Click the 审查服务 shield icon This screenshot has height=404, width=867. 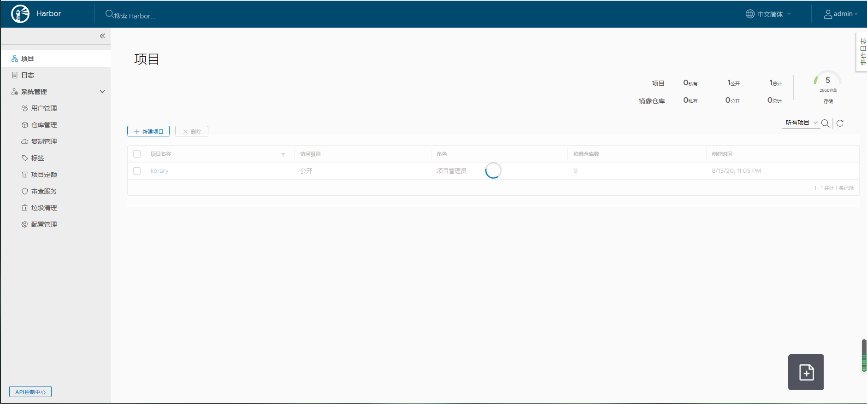25,191
